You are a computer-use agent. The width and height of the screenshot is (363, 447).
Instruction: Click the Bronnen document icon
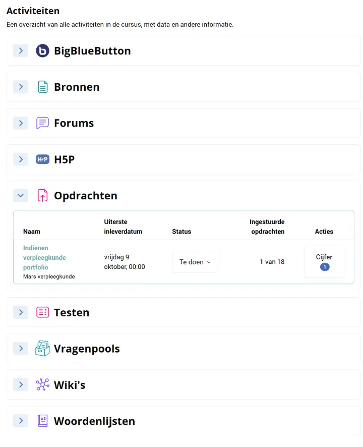point(43,87)
